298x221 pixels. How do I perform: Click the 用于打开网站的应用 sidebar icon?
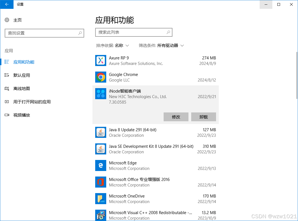(7, 102)
